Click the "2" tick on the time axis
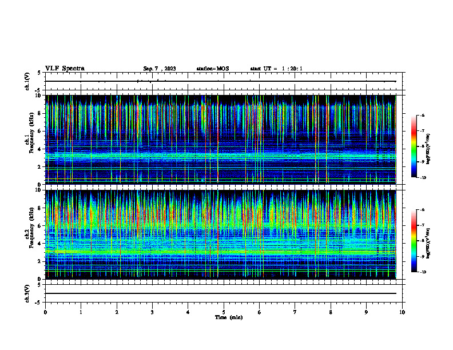Screen dimensions: 453x350 point(117,312)
